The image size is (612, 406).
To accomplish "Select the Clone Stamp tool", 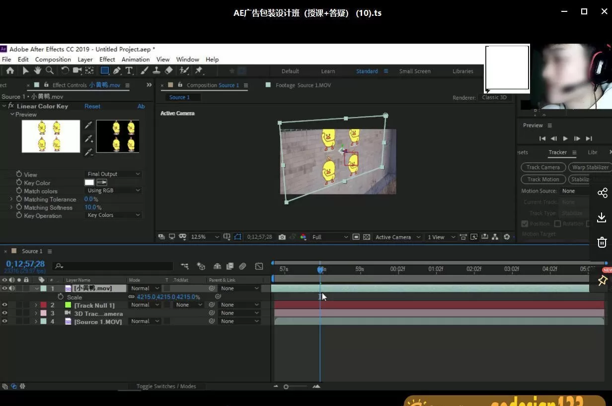I will [156, 71].
